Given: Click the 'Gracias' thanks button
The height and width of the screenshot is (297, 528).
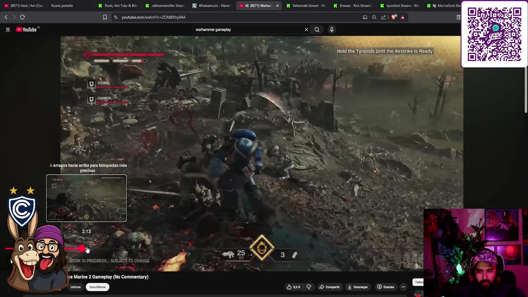Looking at the screenshot, I should (x=385, y=287).
